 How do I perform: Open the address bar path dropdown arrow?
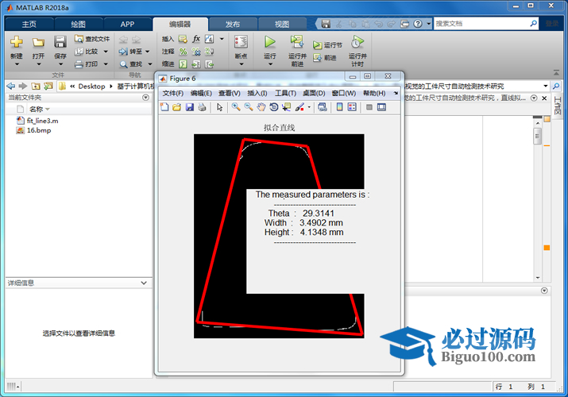pyautogui.click(x=546, y=86)
